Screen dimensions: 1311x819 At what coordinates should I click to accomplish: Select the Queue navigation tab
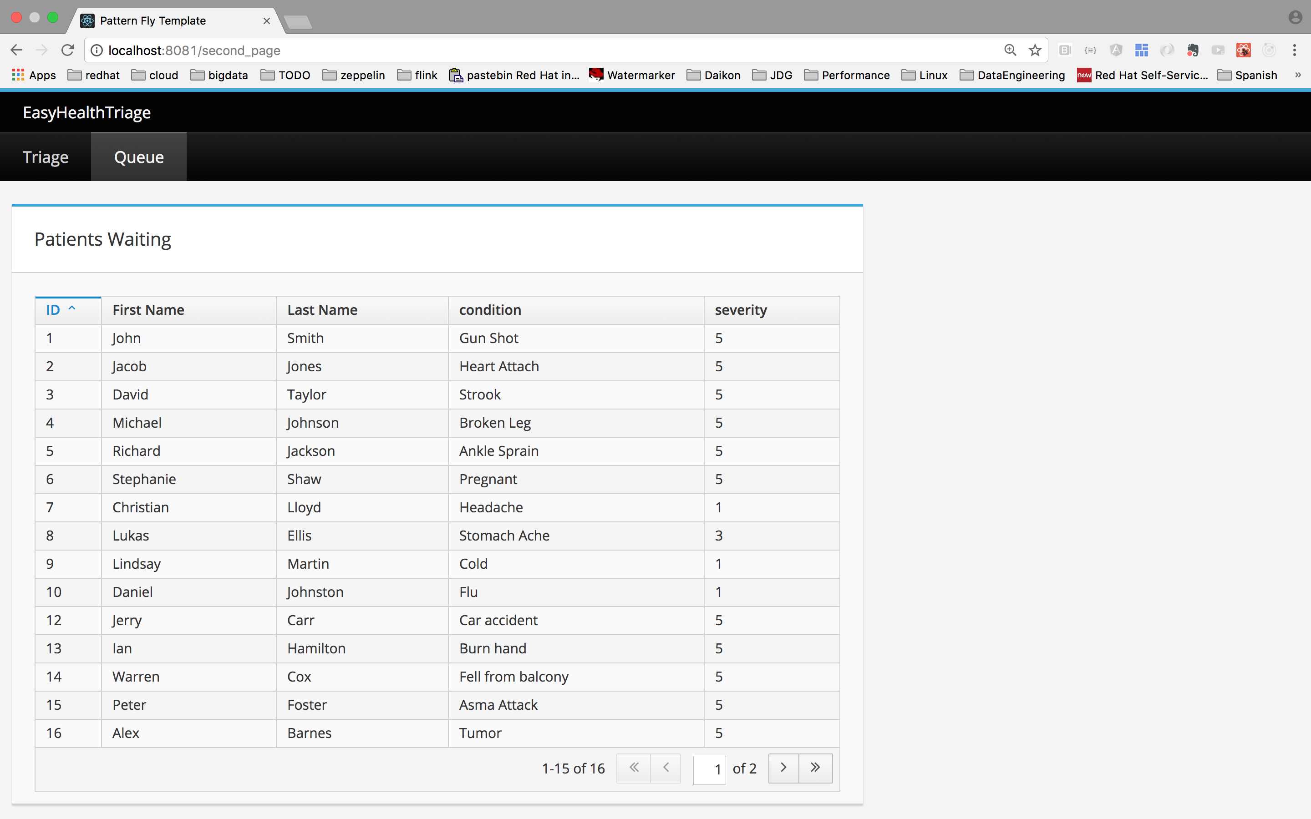click(x=139, y=157)
